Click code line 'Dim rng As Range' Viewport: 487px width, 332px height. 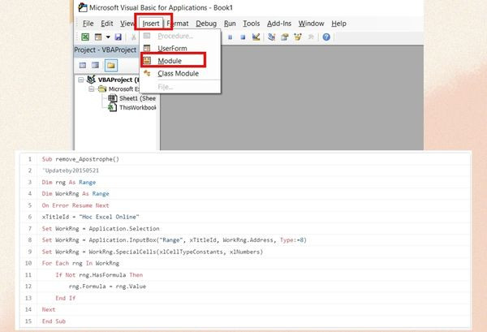pyautogui.click(x=69, y=183)
